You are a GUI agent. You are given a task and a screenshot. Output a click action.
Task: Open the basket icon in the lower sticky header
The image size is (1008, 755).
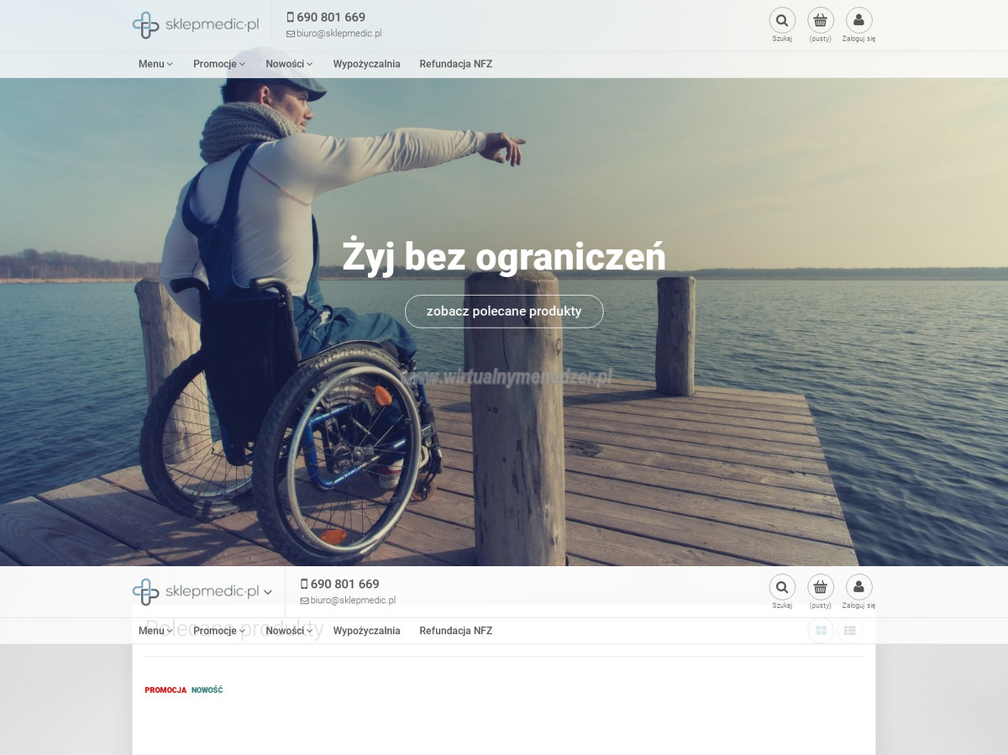[x=821, y=587]
